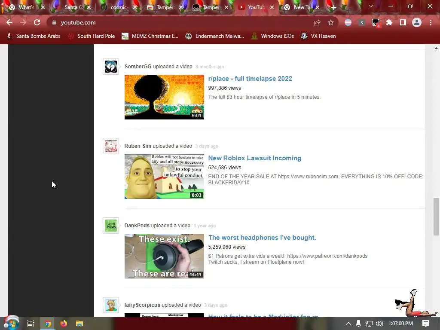This screenshot has width=440, height=330.
Task: Open File Explorer from the taskbar
Action: coord(79,324)
